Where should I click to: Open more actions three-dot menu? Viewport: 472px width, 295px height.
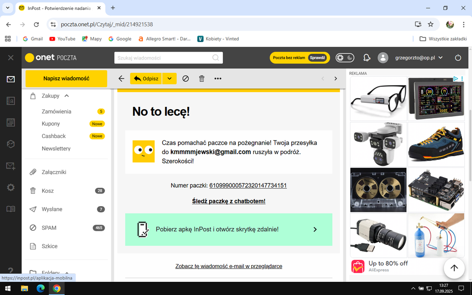tap(218, 78)
